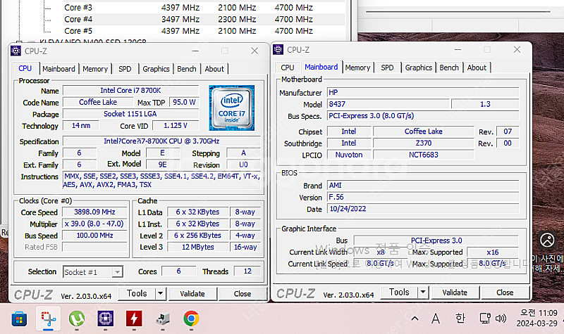Screen dimensions: 564x334
Task: Open the Memory tab in the right CPU-Z window
Action: click(357, 68)
